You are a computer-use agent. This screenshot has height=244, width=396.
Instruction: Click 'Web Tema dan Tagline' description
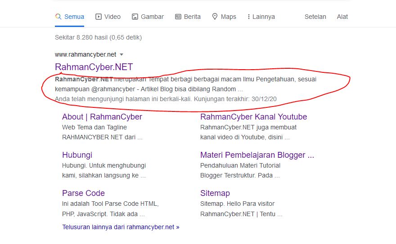coord(94,127)
